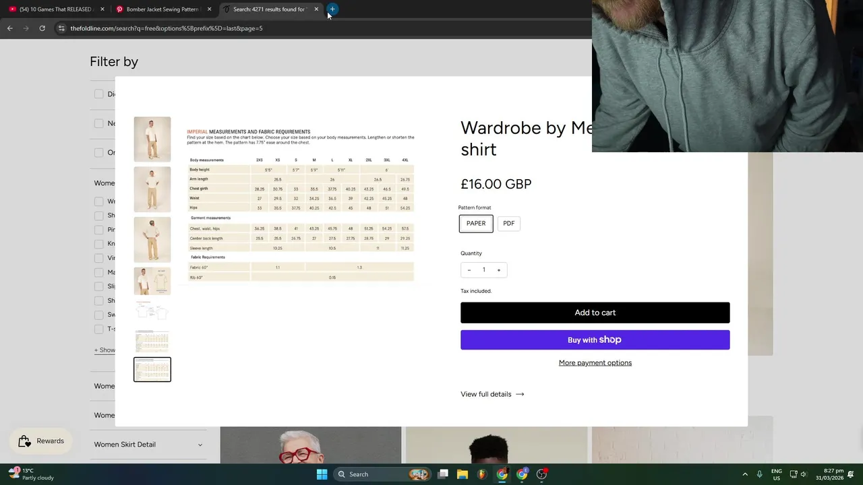Open More payment options link
This screenshot has width=863, height=485.
(x=595, y=363)
